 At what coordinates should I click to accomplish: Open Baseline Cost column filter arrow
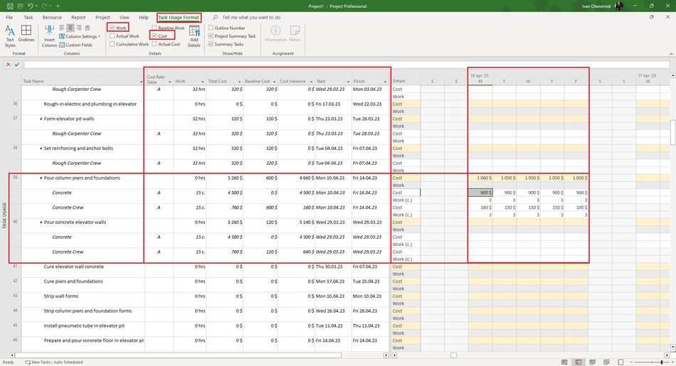point(274,82)
